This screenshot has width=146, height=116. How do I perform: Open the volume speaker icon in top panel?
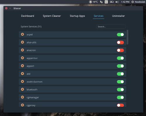(x=117, y=2)
